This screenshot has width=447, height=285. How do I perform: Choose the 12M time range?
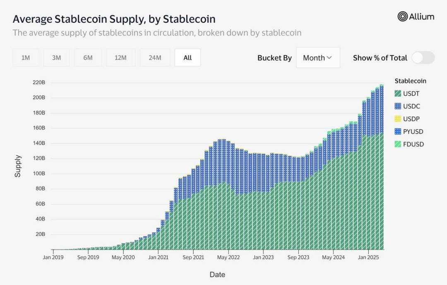click(x=120, y=58)
